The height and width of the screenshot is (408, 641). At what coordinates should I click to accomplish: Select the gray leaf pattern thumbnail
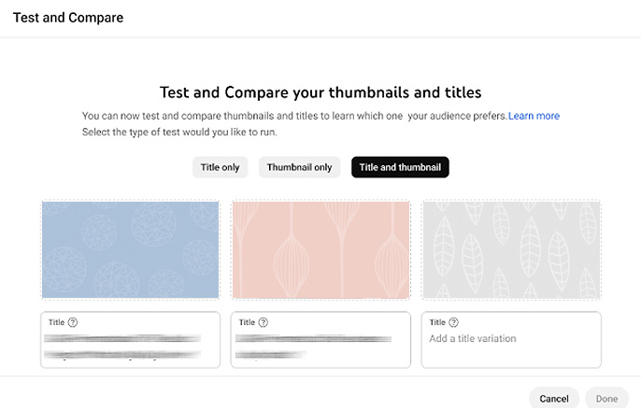tap(511, 249)
